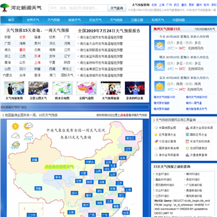Click the 上海 label on the map
This screenshot has height=217, width=217.
(128, 190)
